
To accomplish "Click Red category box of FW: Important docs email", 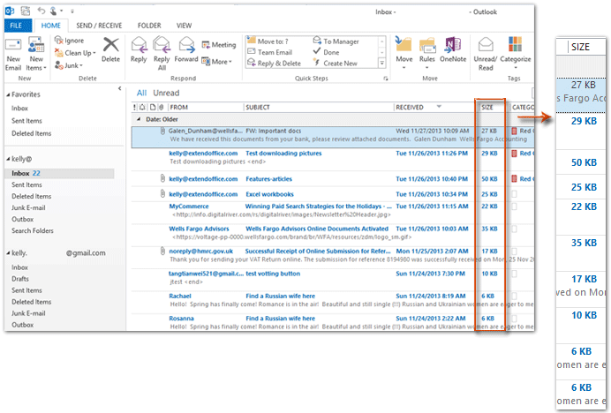I will (515, 131).
